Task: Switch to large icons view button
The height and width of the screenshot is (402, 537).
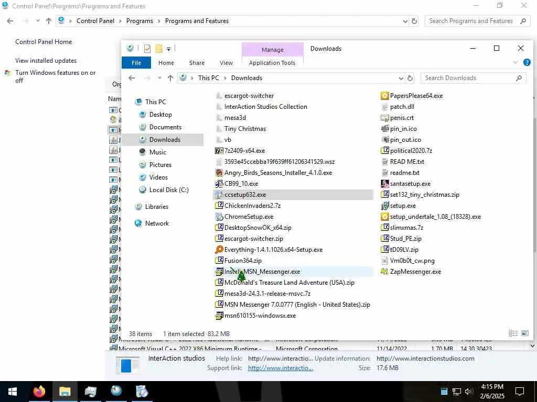Action: click(x=524, y=333)
